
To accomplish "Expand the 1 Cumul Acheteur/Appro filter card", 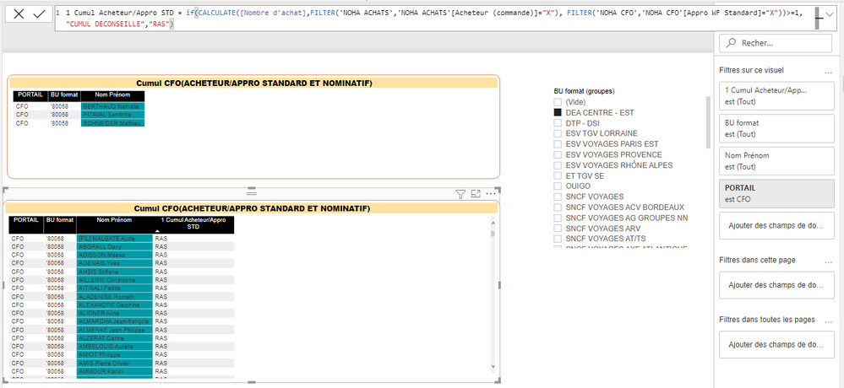I will pos(776,95).
